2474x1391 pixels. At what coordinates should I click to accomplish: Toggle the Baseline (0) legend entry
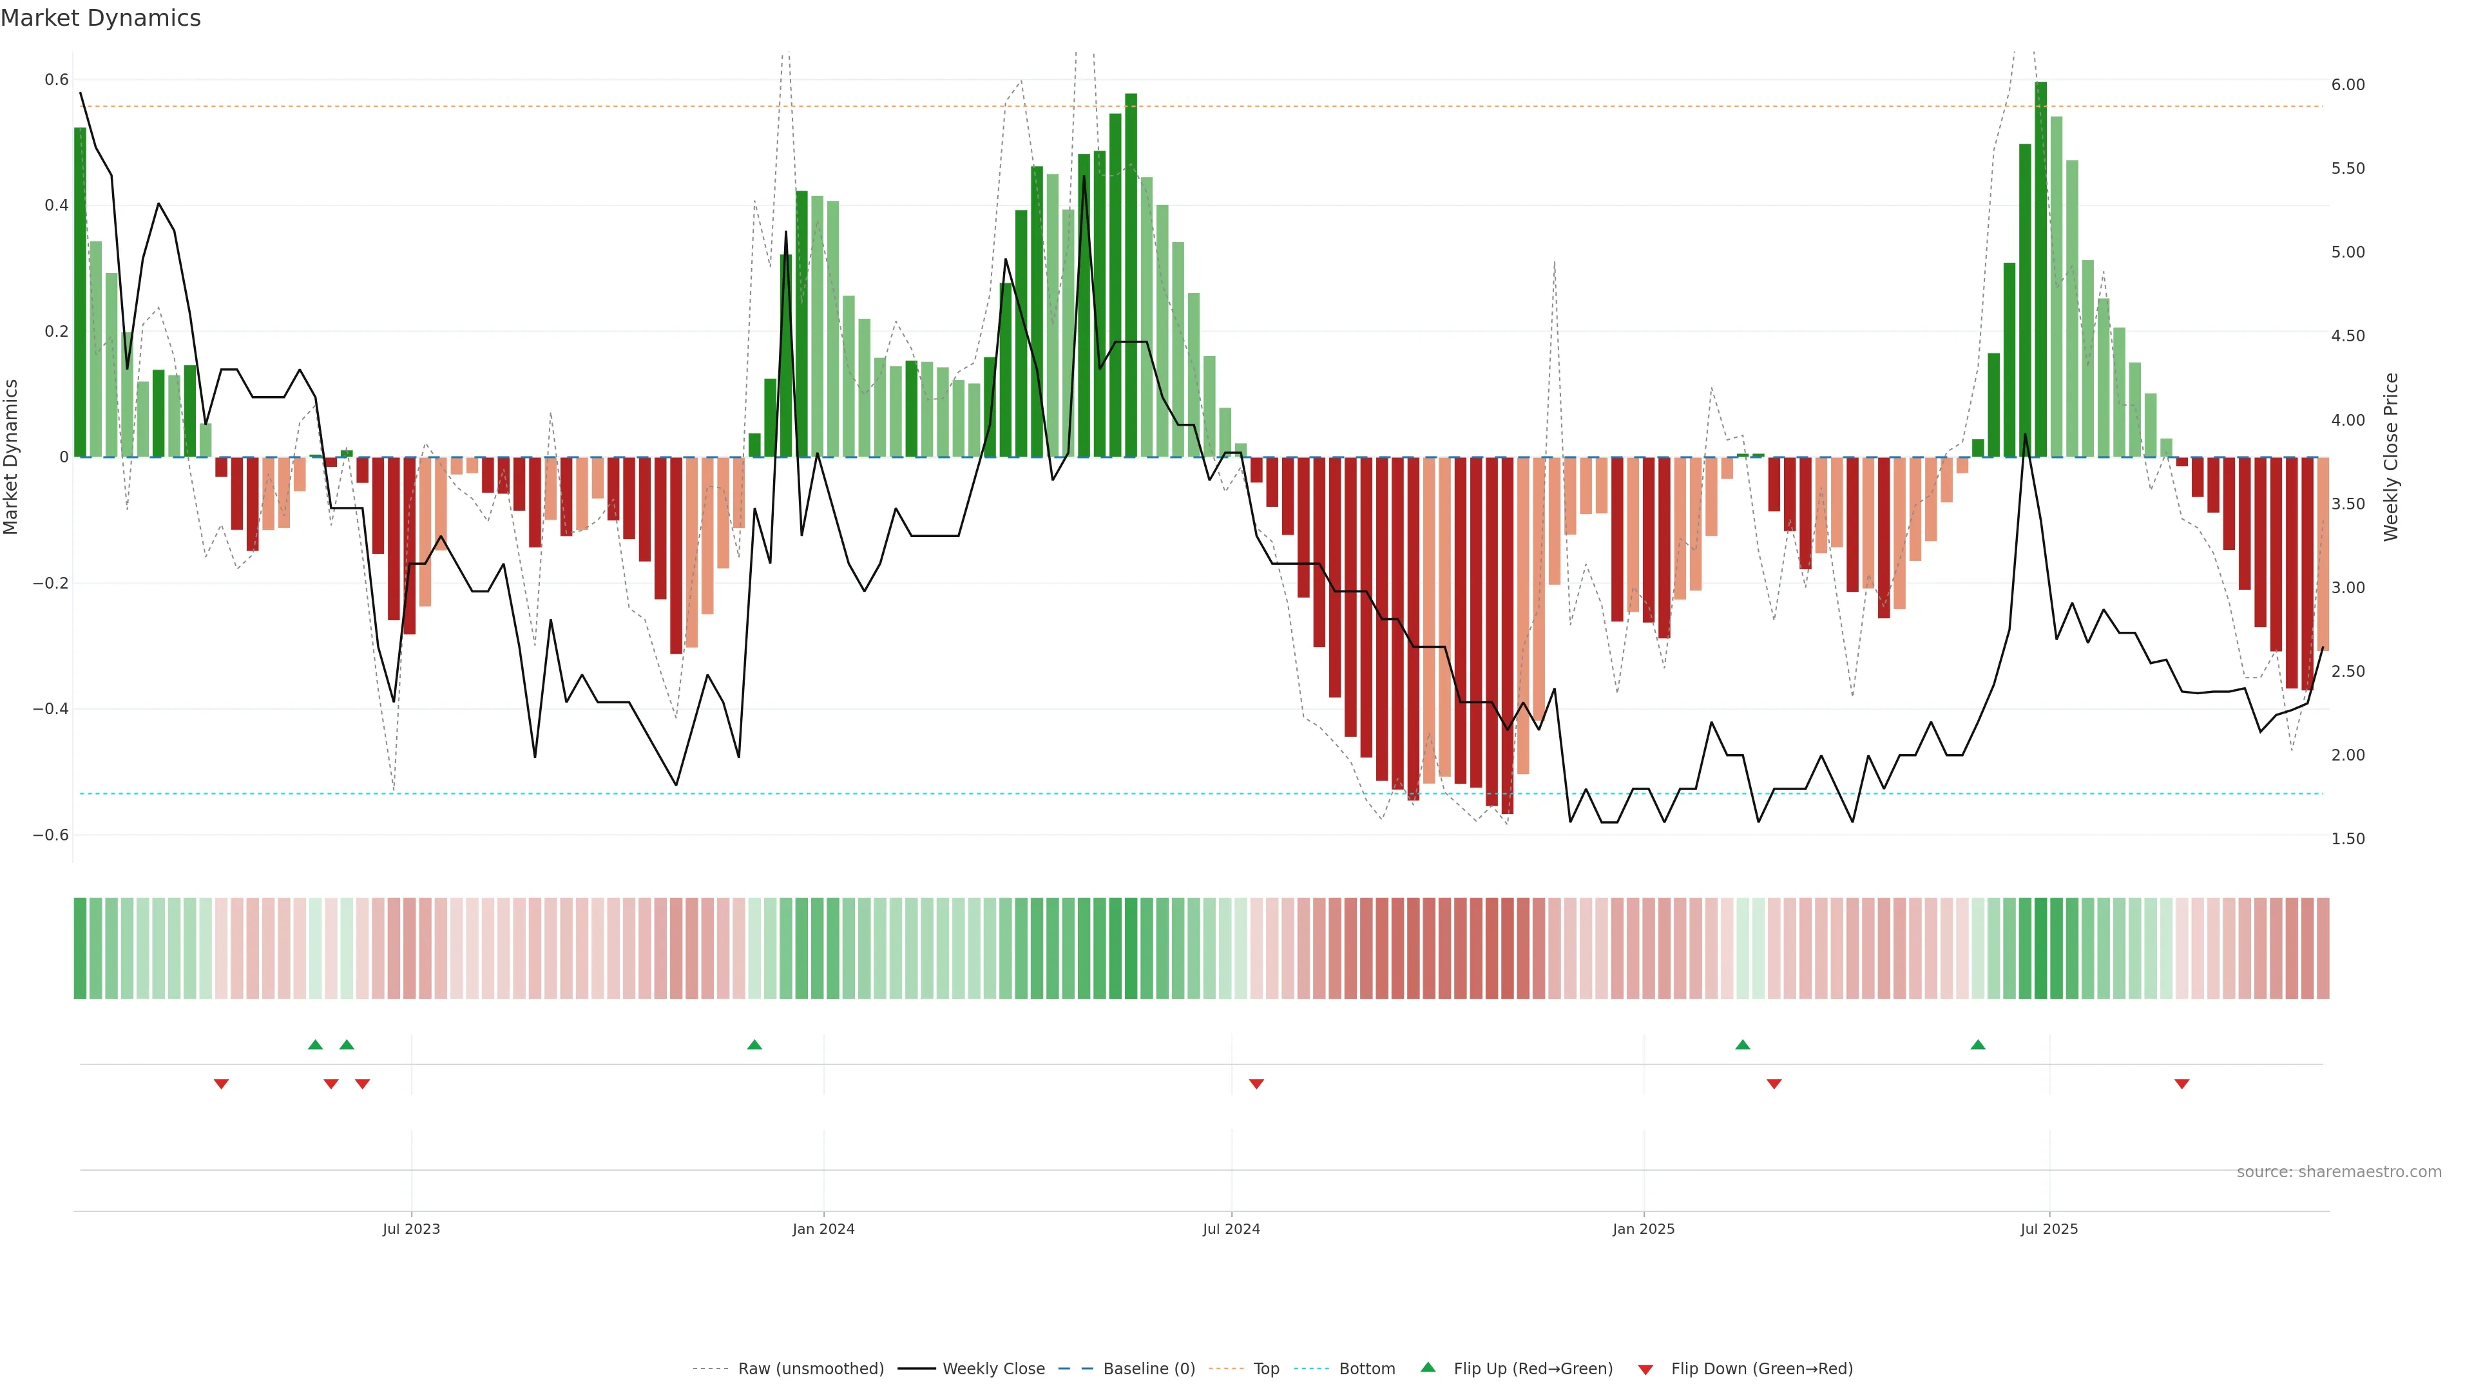tap(1149, 1369)
